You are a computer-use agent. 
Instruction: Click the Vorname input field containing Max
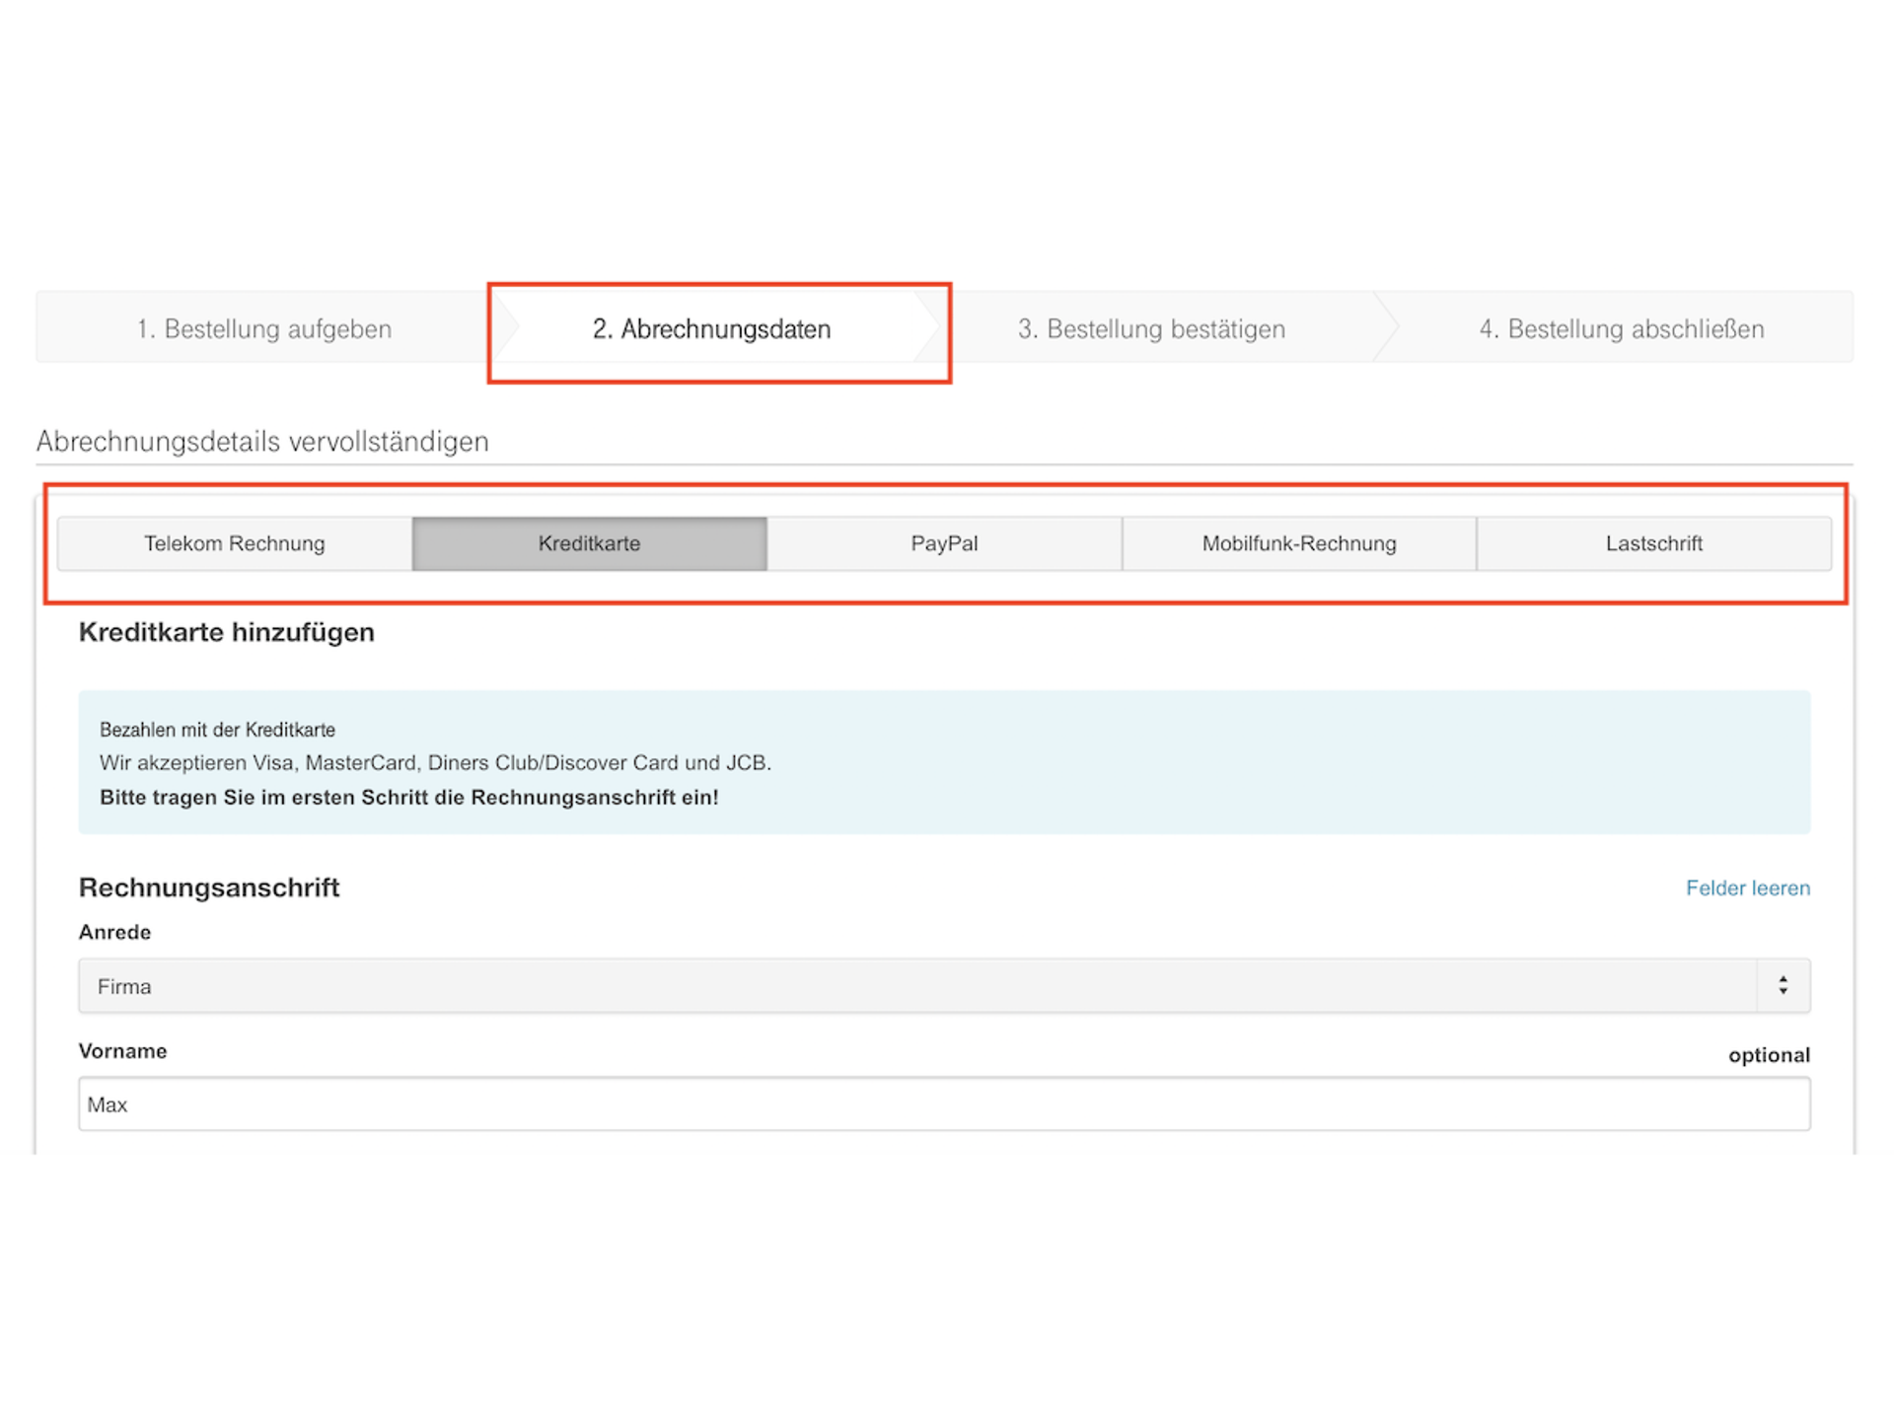tap(944, 1104)
